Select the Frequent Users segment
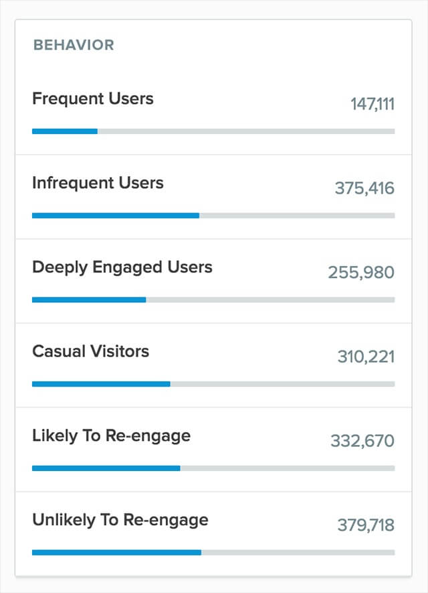428x593 pixels. tap(92, 98)
